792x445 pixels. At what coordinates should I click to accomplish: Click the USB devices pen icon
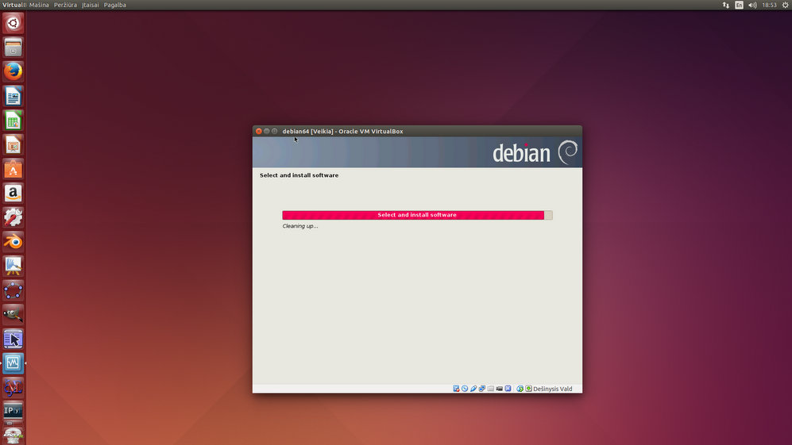[473, 389]
